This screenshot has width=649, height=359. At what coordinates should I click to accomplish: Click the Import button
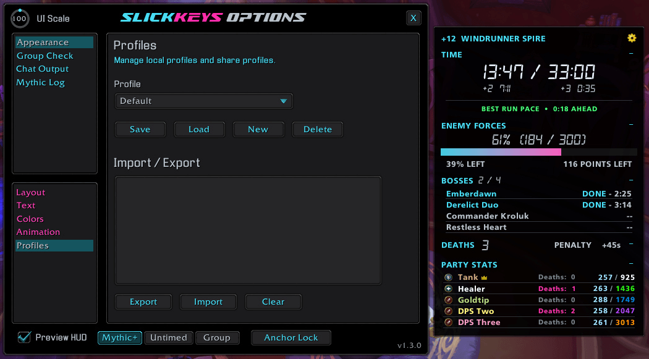tap(208, 302)
